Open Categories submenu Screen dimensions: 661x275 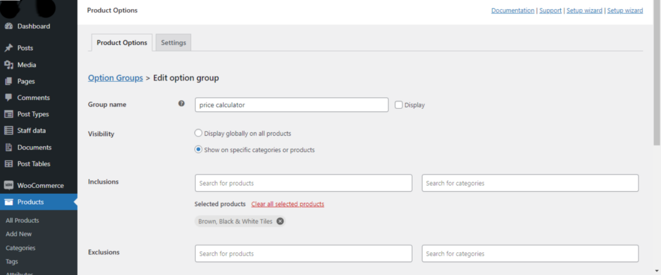tap(21, 248)
